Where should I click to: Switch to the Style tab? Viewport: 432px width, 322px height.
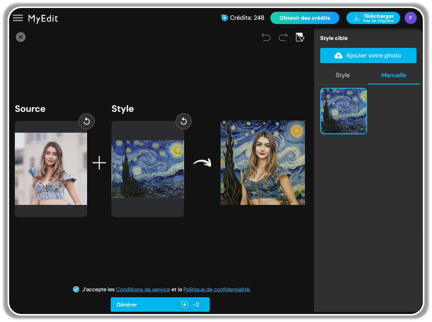pos(342,75)
